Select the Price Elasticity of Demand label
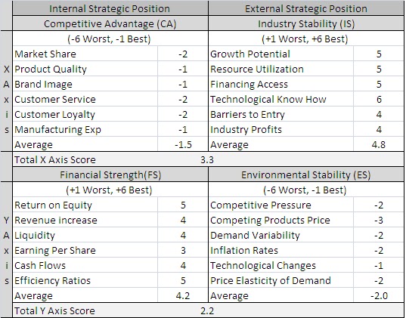The image size is (406, 318). coord(271,280)
